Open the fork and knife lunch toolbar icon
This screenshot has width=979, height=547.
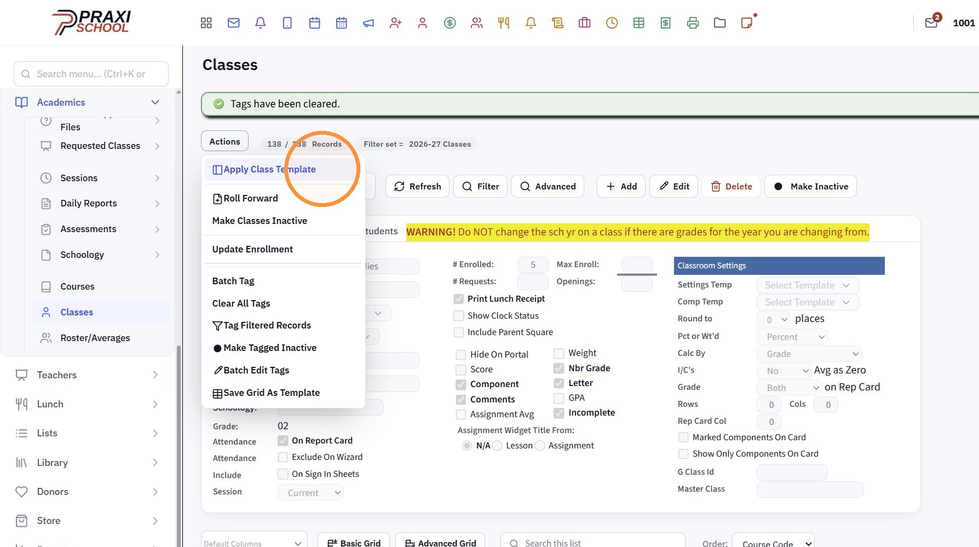[x=504, y=23]
